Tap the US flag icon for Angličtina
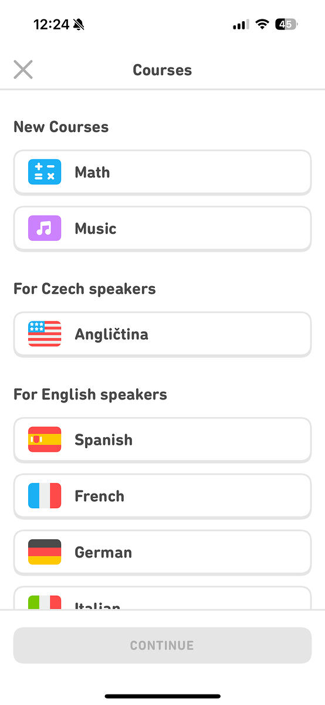 [45, 334]
